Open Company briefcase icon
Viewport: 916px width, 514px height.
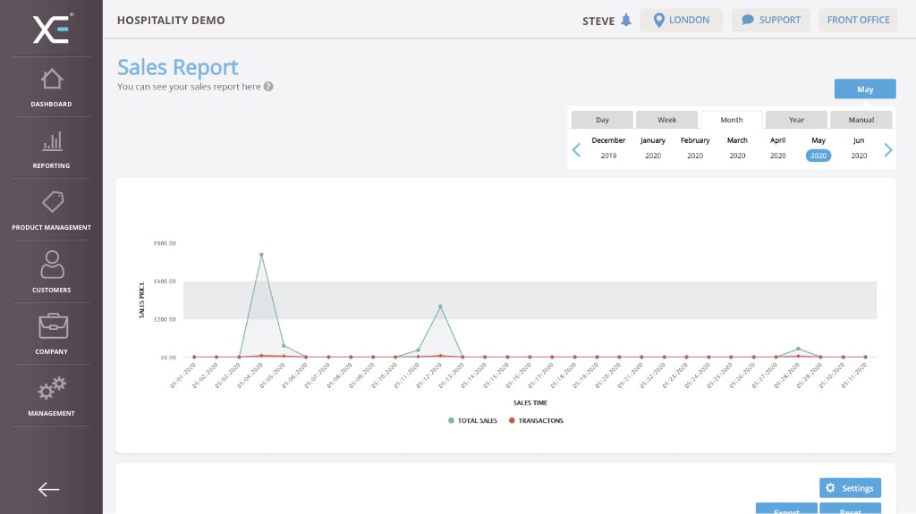tap(51, 326)
